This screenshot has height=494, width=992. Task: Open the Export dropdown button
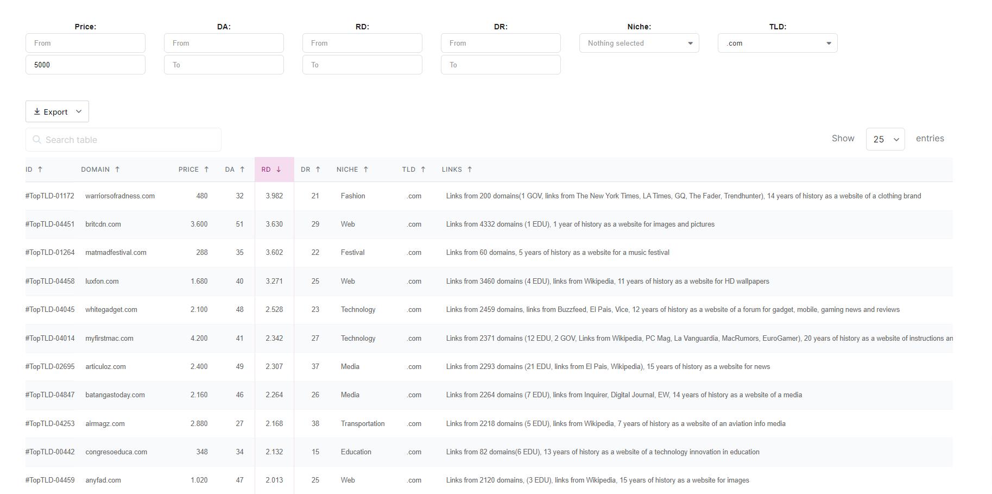57,111
